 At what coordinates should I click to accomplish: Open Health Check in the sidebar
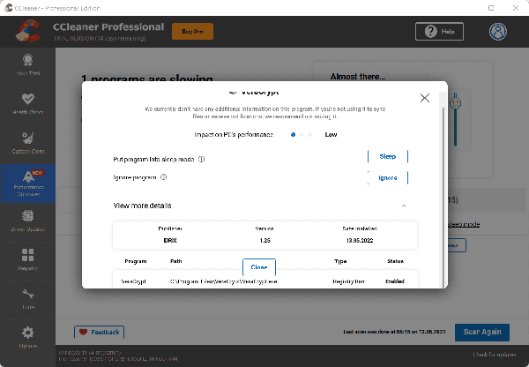[28, 103]
